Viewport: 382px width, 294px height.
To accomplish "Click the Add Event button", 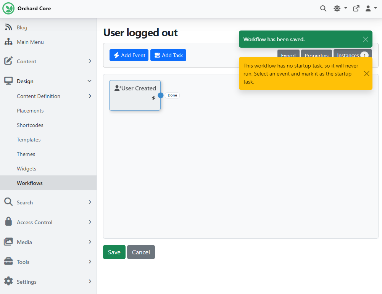I will pyautogui.click(x=129, y=55).
